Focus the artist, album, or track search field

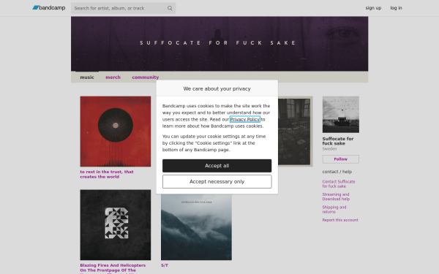123,8
